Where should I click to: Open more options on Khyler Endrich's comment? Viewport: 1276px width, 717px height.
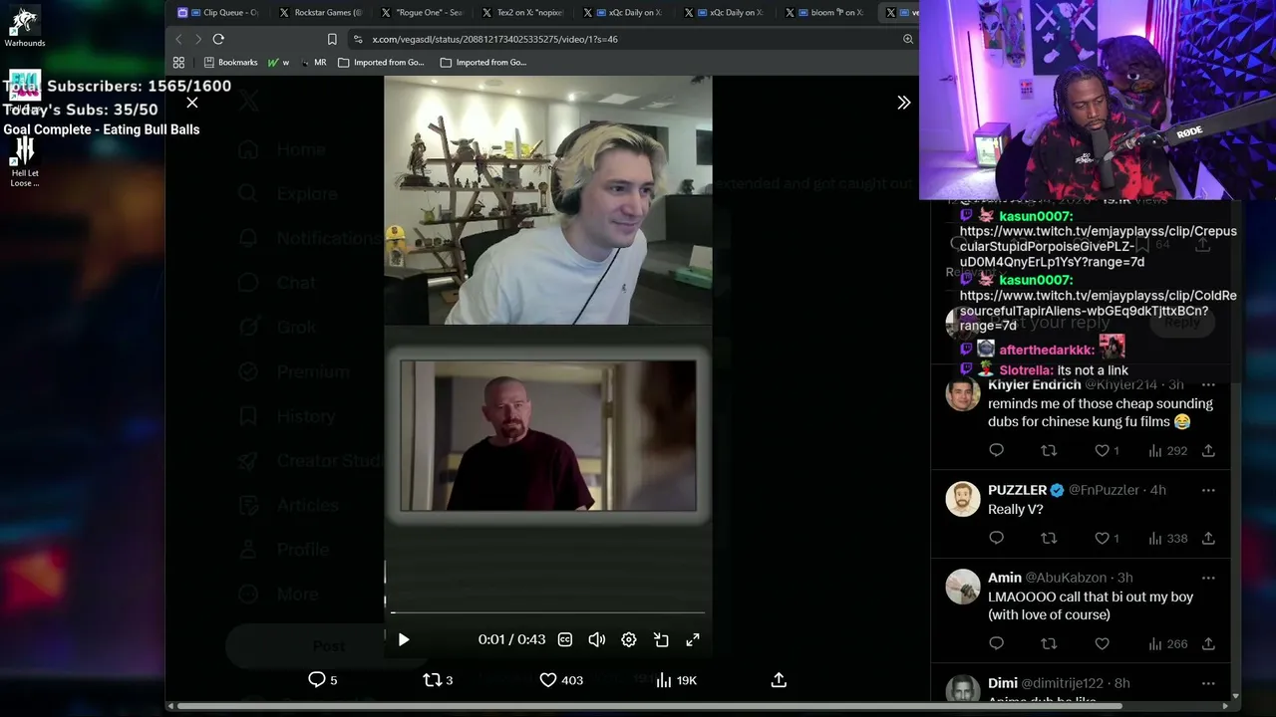1208,384
